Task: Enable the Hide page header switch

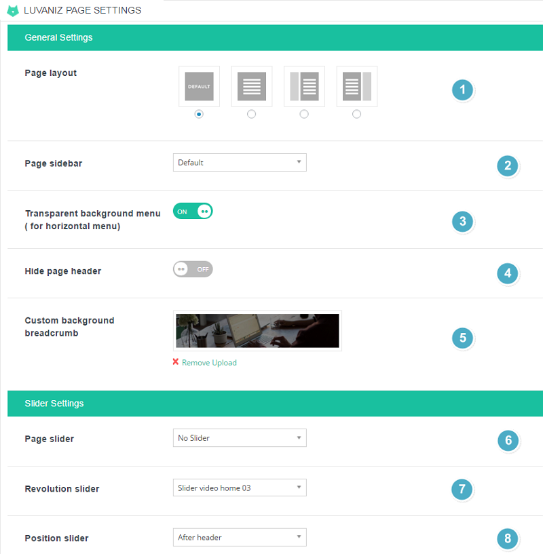Action: (193, 269)
